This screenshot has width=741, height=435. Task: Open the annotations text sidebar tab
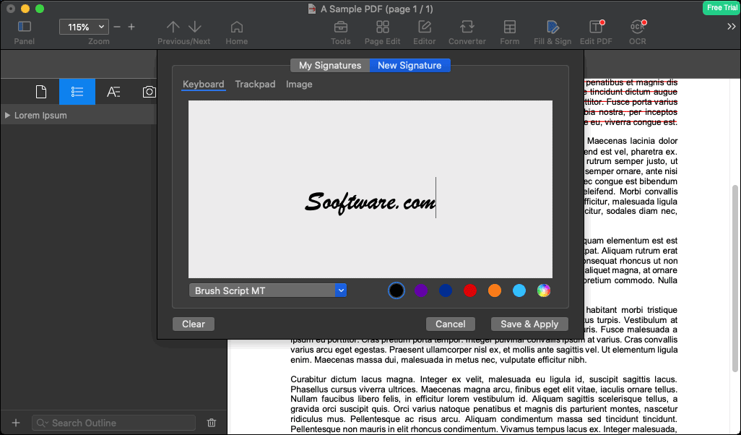click(x=113, y=92)
